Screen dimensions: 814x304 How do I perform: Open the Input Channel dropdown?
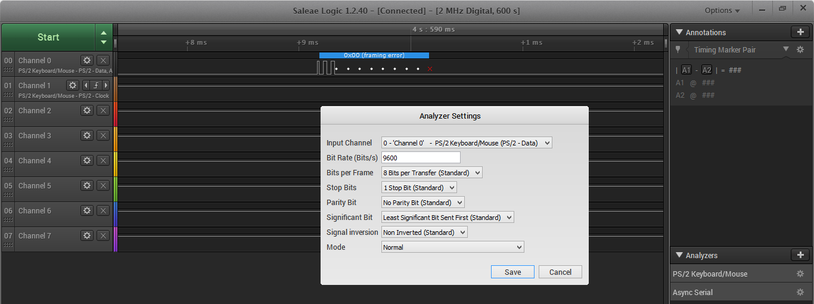pos(467,143)
